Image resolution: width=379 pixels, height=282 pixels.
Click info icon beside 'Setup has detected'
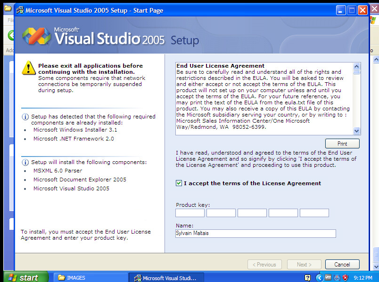pos(25,117)
